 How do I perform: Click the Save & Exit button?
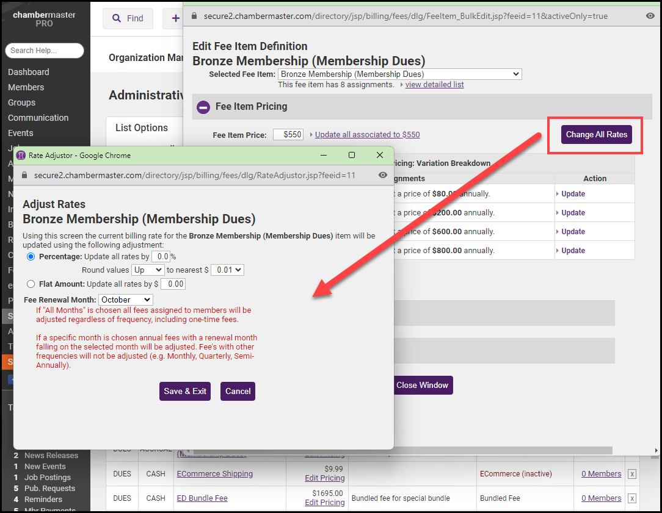[185, 391]
